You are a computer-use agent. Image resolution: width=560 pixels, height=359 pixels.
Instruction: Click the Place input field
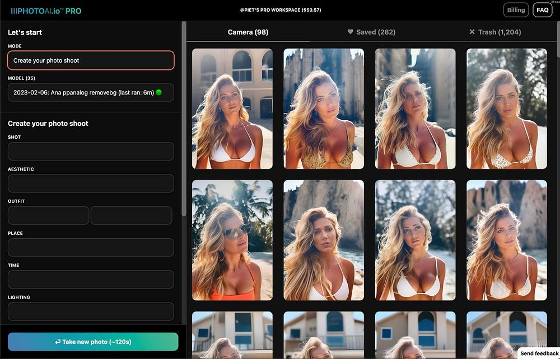(91, 247)
